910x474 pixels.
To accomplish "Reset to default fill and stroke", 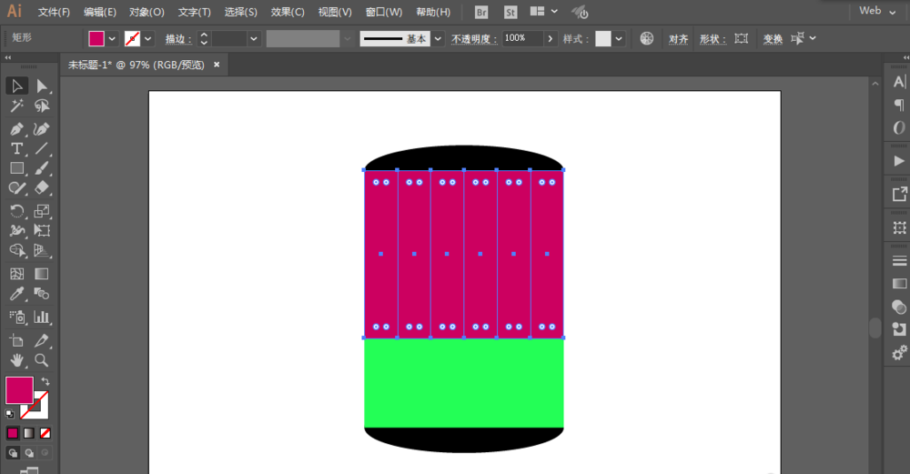I will (10, 414).
